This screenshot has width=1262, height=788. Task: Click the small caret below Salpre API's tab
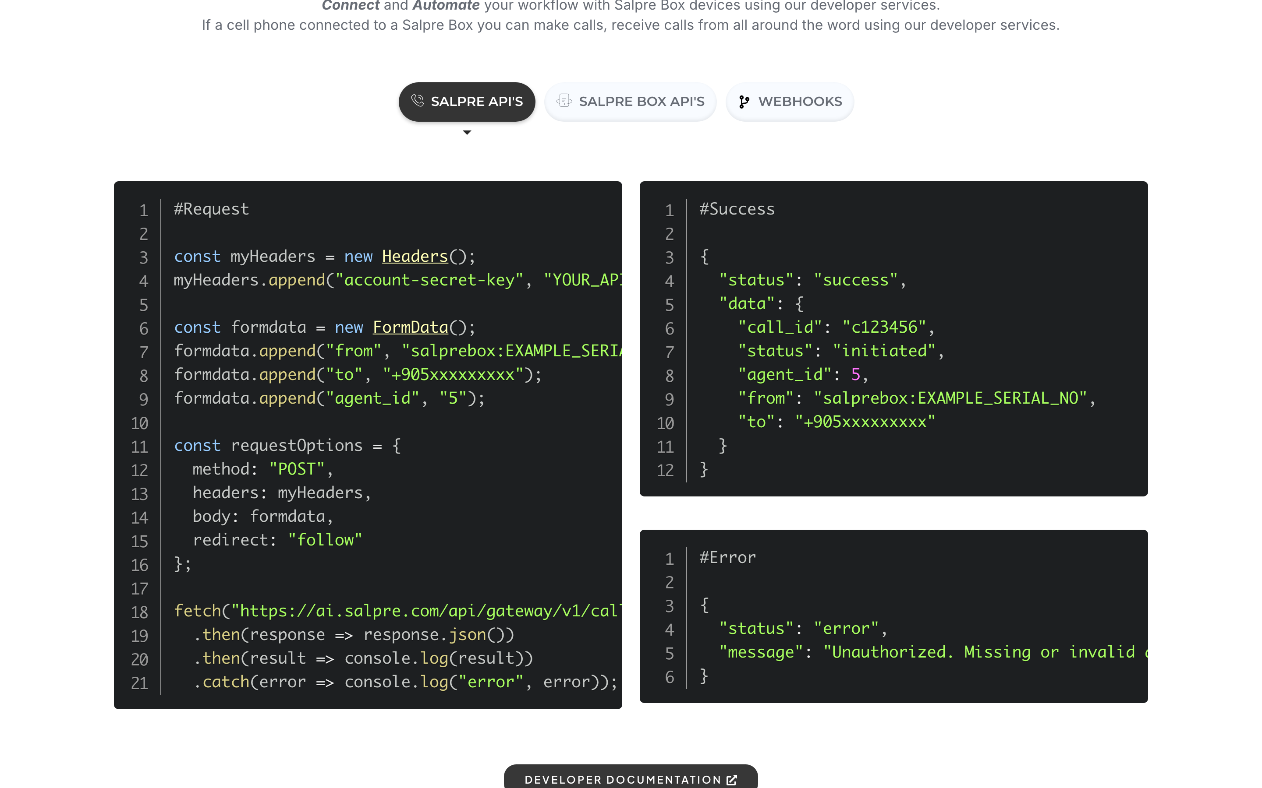point(467,132)
